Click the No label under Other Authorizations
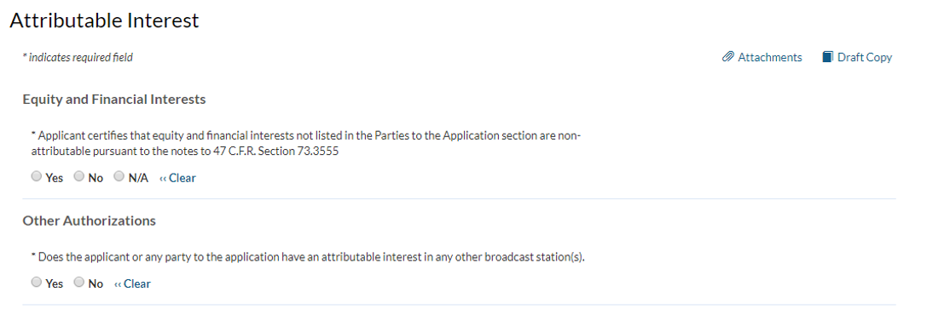The width and height of the screenshot is (950, 309). (x=96, y=283)
